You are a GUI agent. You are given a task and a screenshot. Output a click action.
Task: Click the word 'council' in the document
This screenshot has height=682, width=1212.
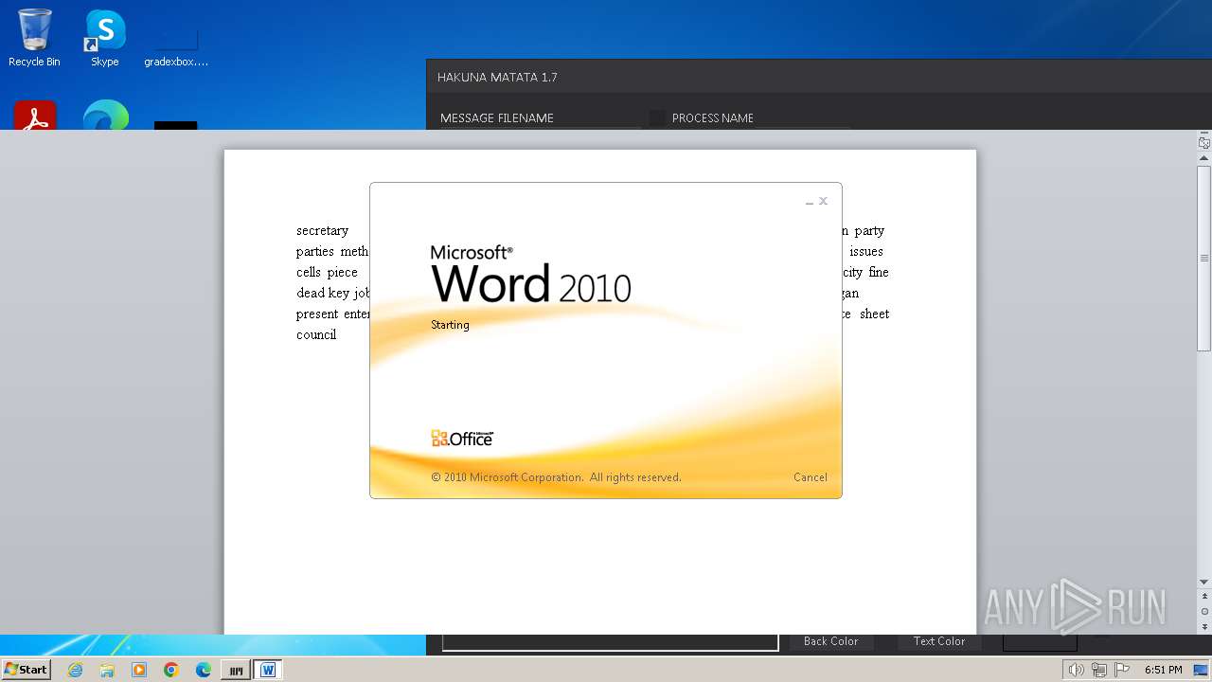click(316, 334)
